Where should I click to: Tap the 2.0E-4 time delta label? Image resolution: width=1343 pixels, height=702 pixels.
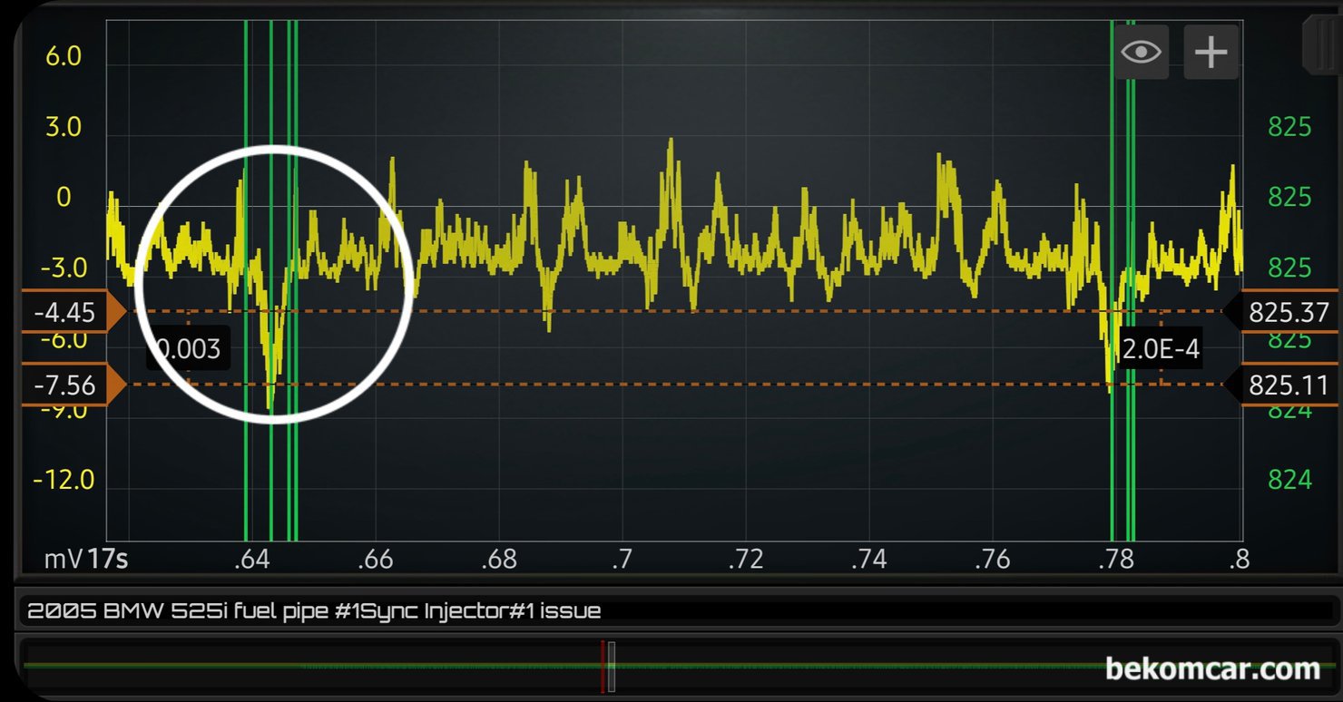[1160, 349]
